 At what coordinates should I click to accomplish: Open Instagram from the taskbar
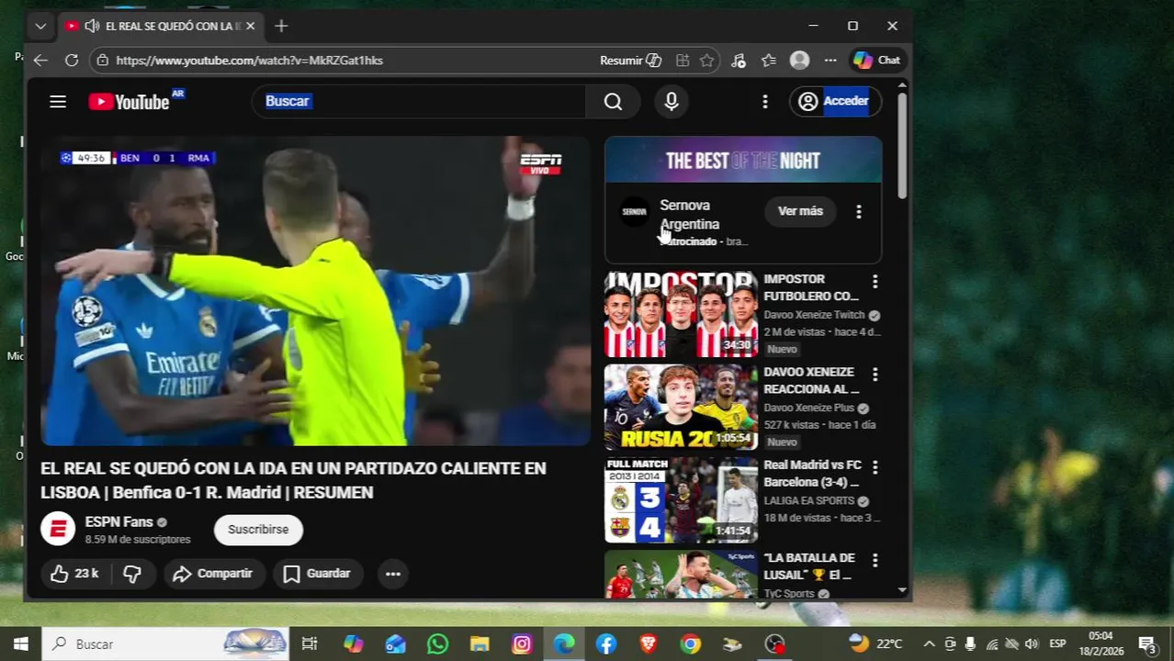coord(522,644)
